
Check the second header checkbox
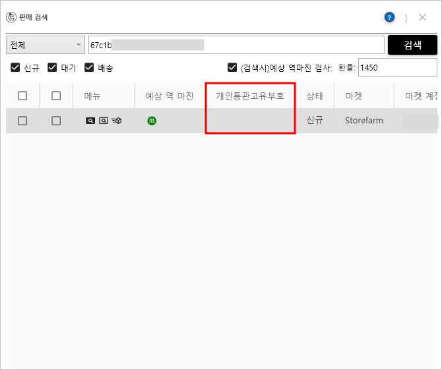(56, 96)
